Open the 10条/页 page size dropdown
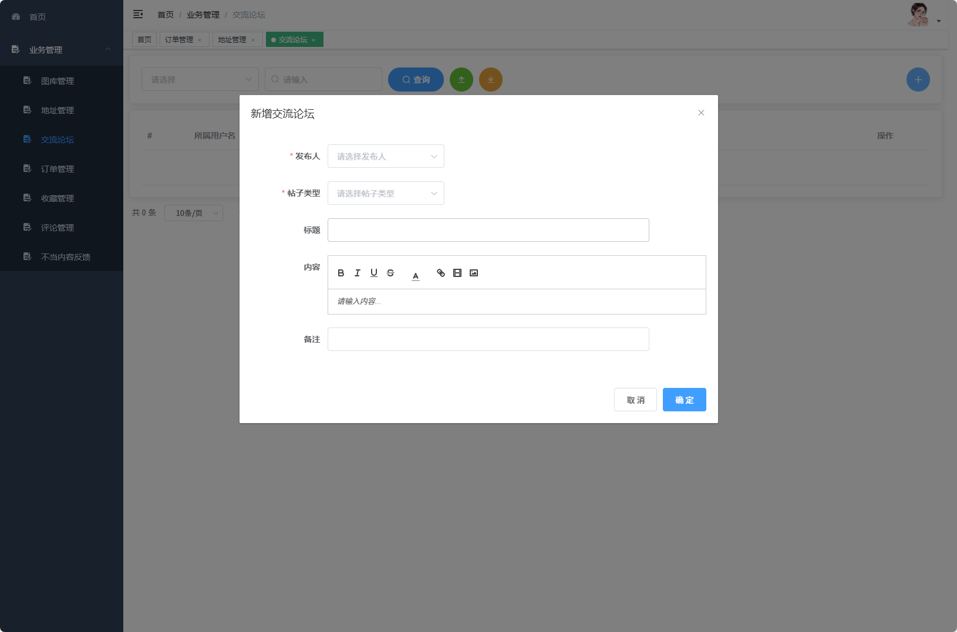The width and height of the screenshot is (957, 632). click(x=194, y=212)
